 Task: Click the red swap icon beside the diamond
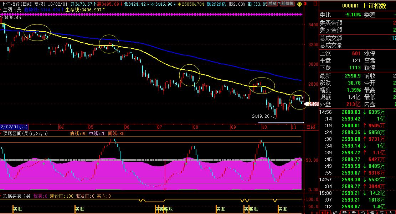306,4
